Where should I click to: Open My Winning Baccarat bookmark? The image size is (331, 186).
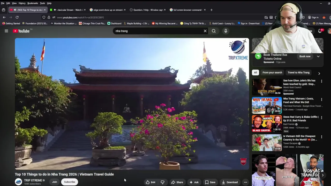click(164, 24)
